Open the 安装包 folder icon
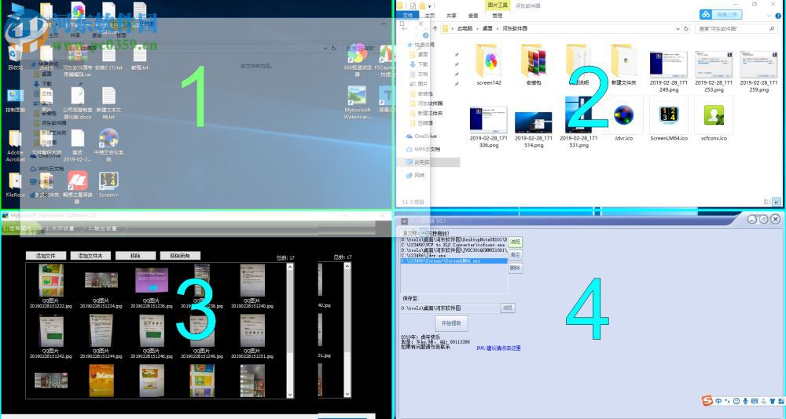786x419 pixels. point(534,65)
